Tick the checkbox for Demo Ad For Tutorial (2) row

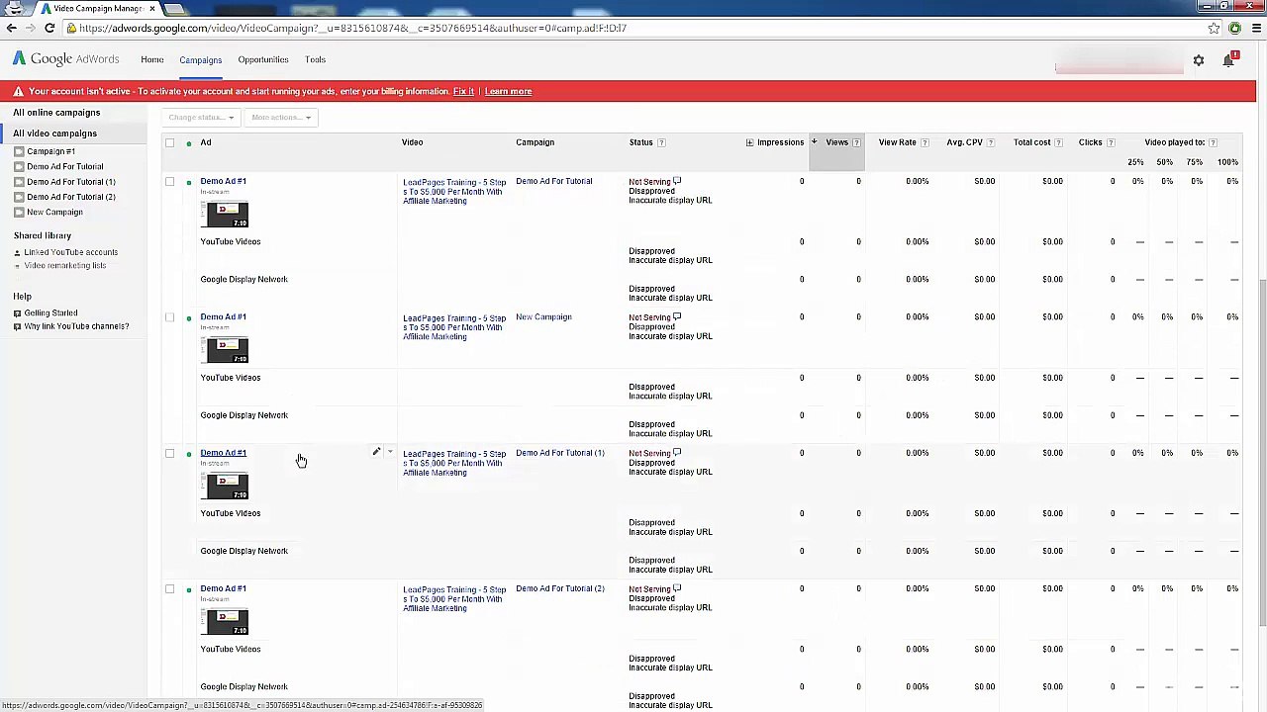169,588
